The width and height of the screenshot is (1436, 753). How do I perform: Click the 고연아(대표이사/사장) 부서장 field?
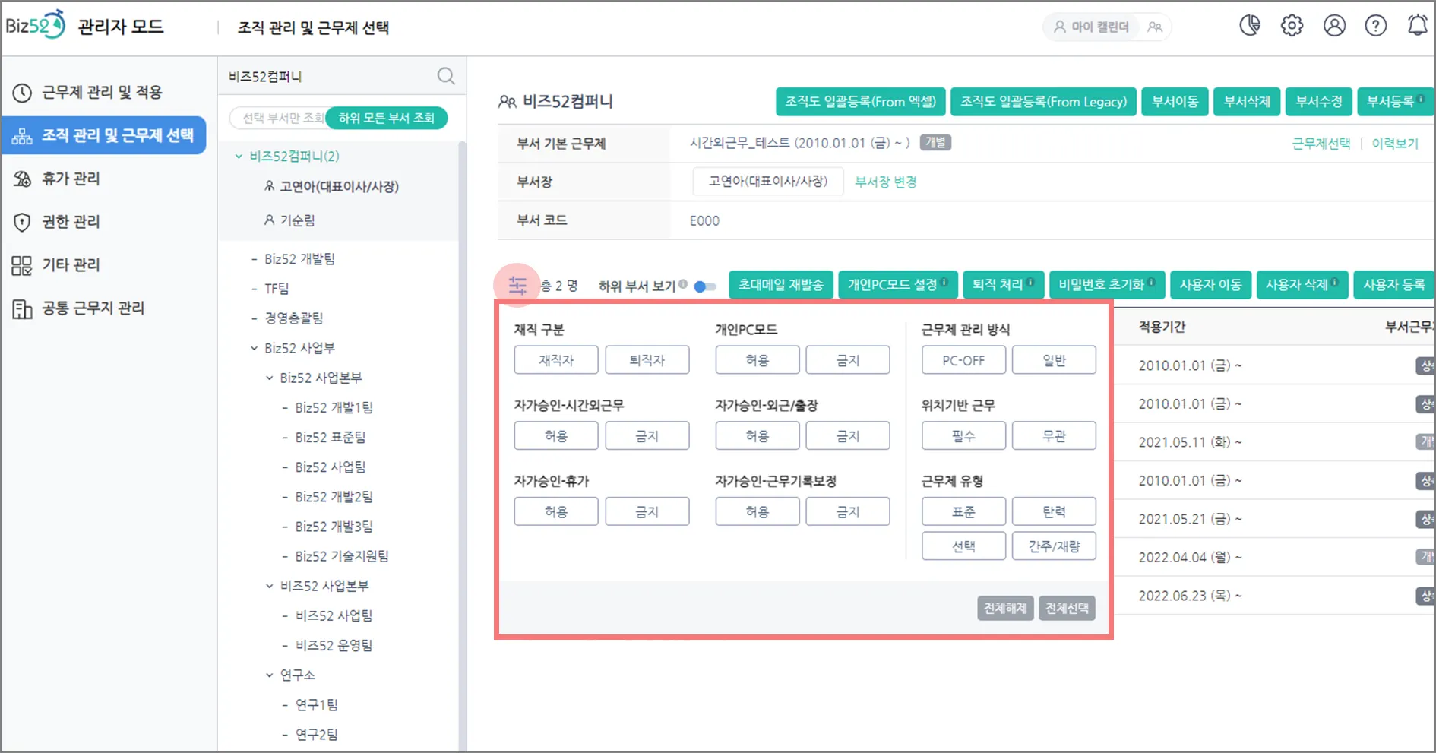point(768,182)
